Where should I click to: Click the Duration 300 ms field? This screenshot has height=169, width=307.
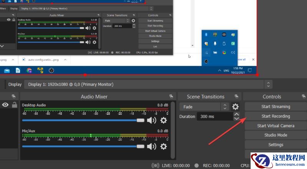click(x=215, y=116)
